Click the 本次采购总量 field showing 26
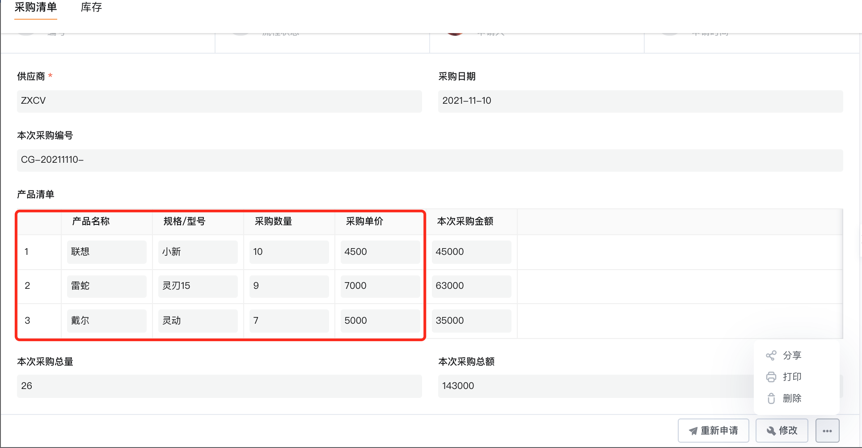This screenshot has width=862, height=448. pos(219,386)
